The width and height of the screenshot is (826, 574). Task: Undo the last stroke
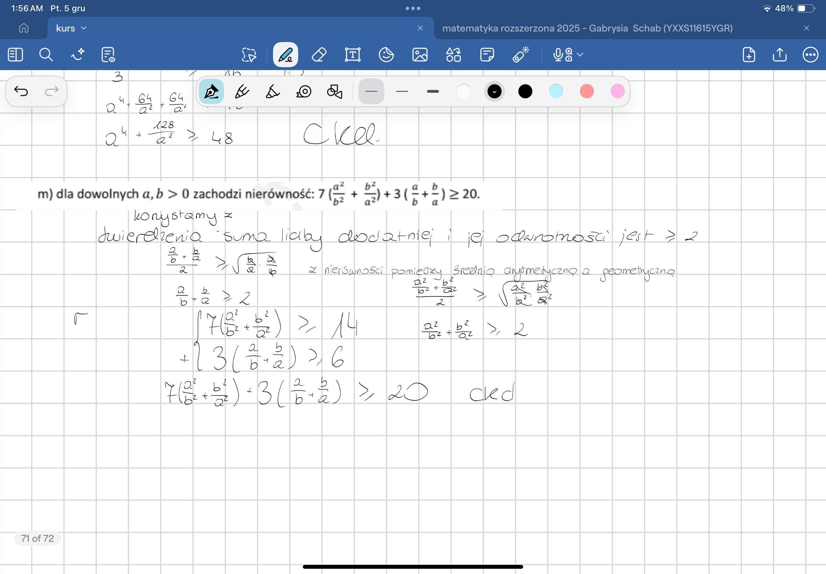pos(21,91)
